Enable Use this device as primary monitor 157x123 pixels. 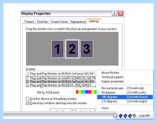pyautogui.click(x=28, y=99)
